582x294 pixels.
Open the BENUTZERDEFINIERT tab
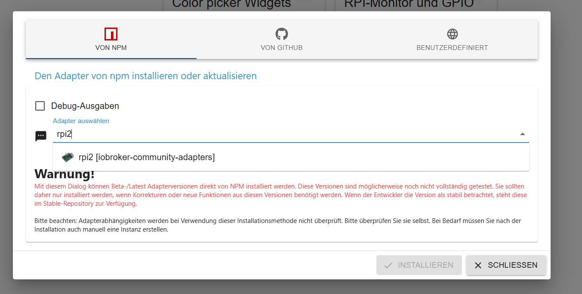click(452, 40)
